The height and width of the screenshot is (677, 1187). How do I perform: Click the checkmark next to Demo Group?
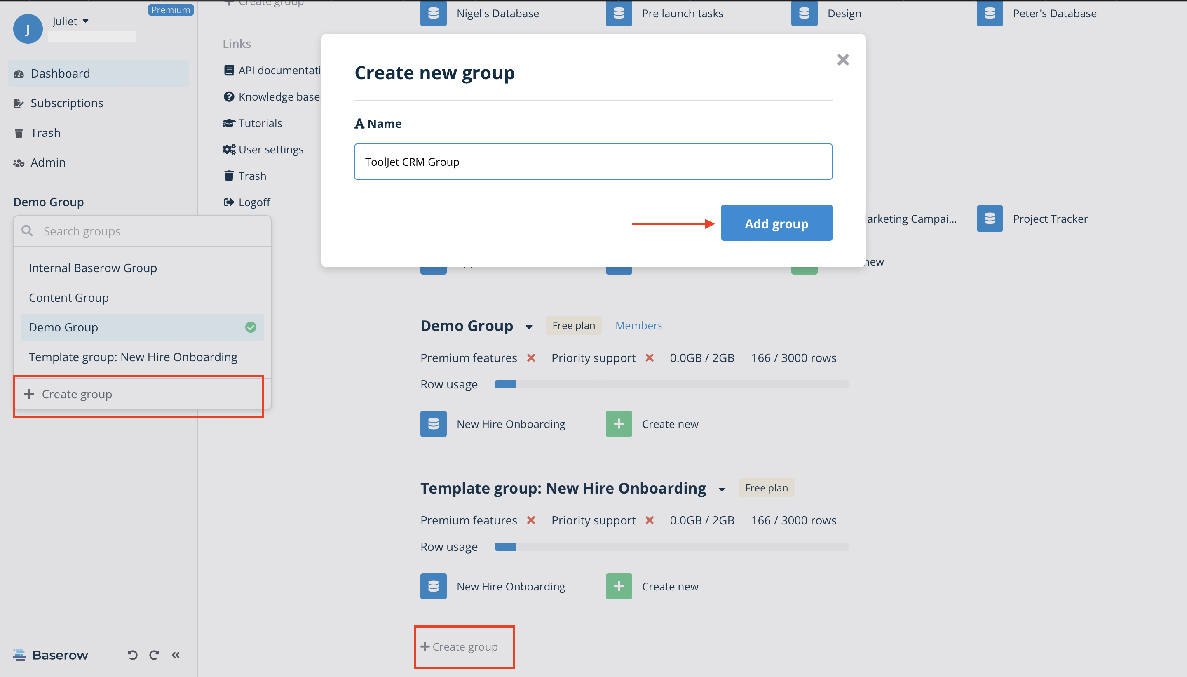click(x=251, y=327)
